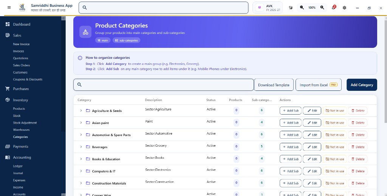Click the category search field
This screenshot has height=196, width=387.
pyautogui.click(x=164, y=85)
